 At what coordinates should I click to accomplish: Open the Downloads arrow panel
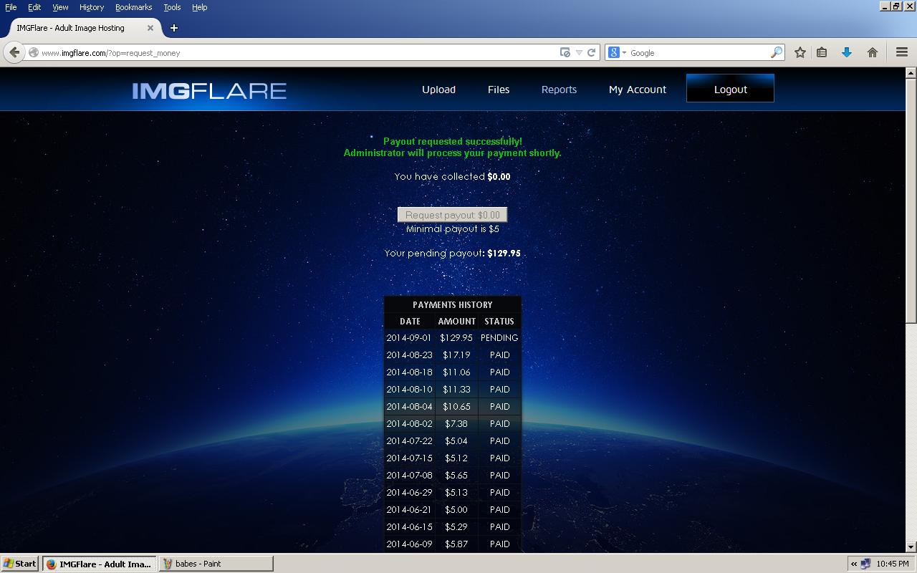tap(847, 52)
